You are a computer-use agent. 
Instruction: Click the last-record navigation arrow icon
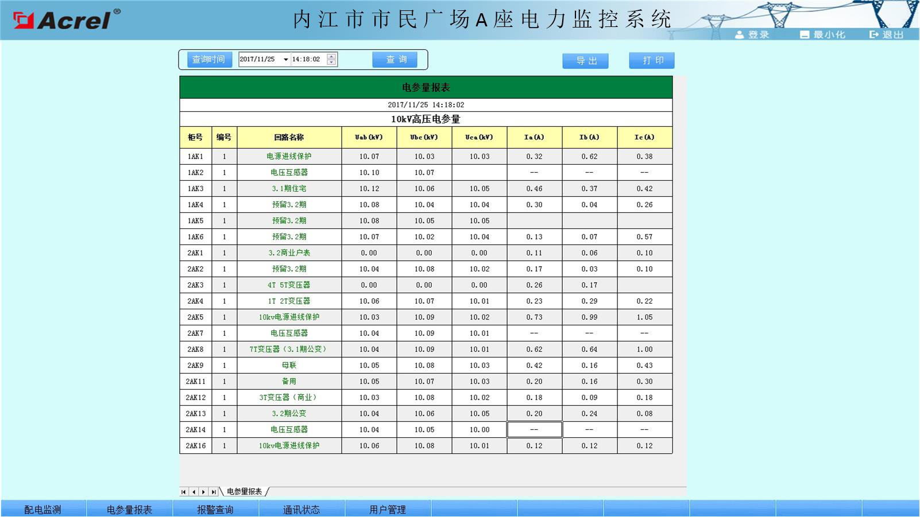[214, 491]
